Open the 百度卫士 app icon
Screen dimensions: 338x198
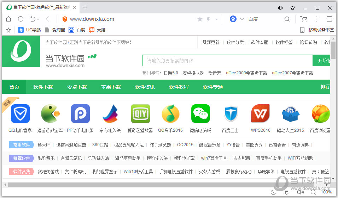[231, 113]
